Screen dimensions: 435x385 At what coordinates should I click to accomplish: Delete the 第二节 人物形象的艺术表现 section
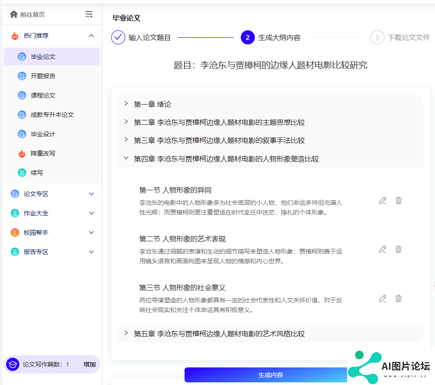399,249
